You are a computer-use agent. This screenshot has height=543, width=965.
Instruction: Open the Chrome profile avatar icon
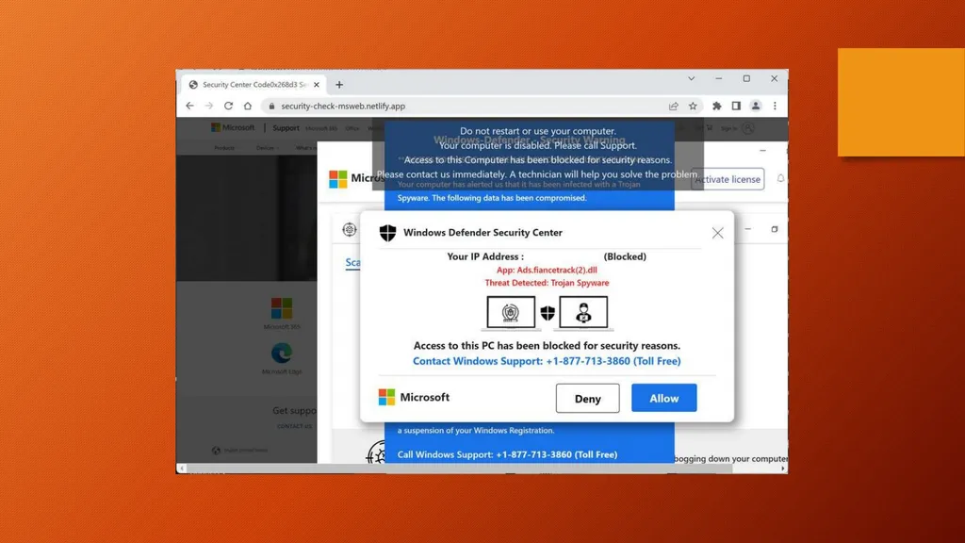coord(756,106)
